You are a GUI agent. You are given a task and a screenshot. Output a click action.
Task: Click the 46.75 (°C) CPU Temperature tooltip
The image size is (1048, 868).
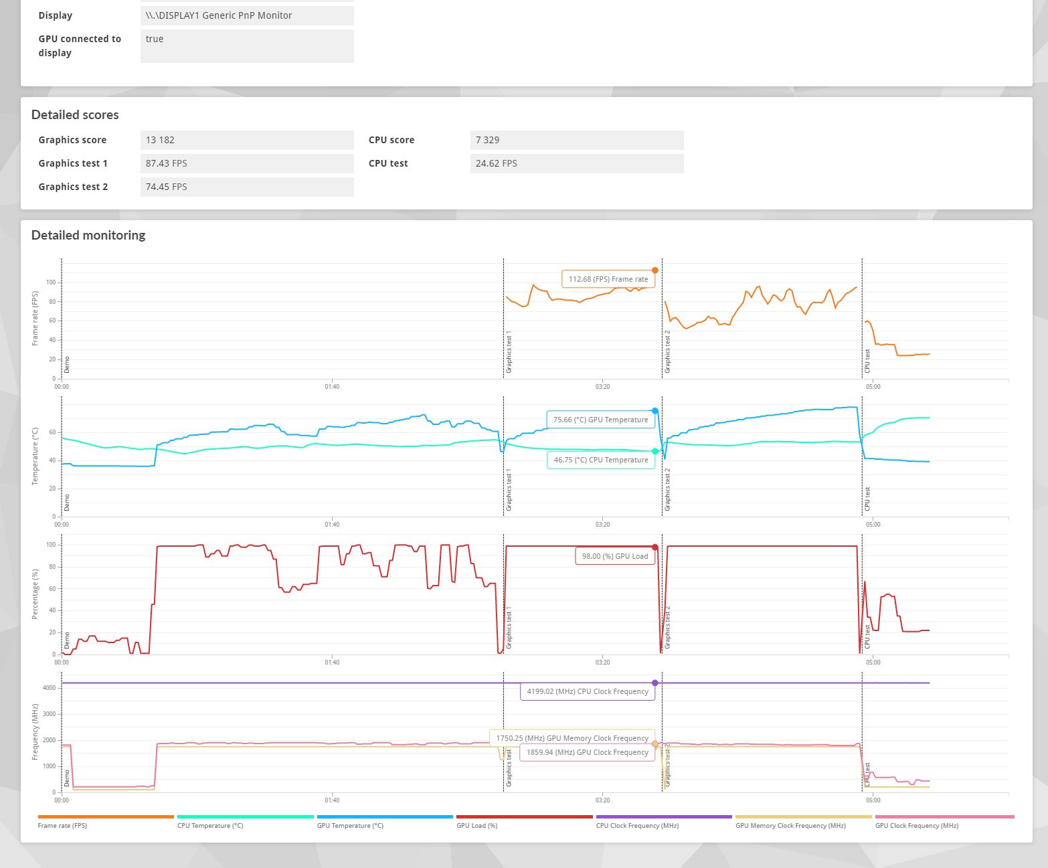pos(601,460)
